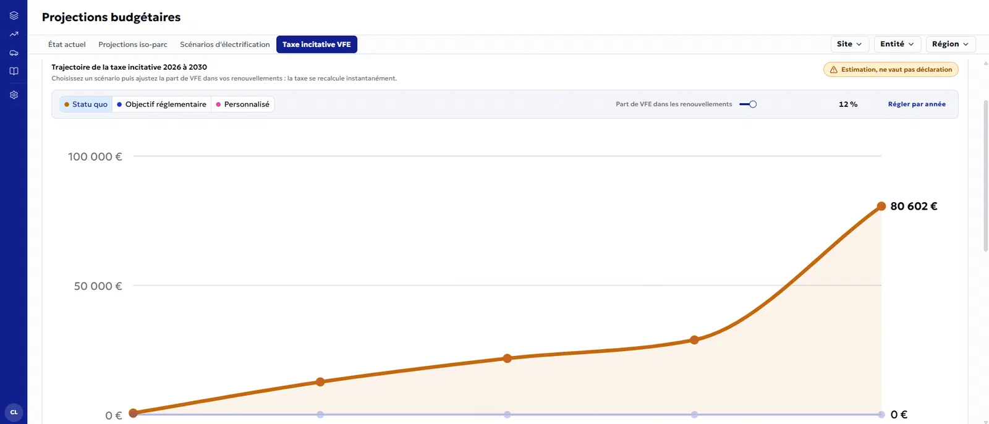Click the 80 602 € end label

[x=914, y=206]
